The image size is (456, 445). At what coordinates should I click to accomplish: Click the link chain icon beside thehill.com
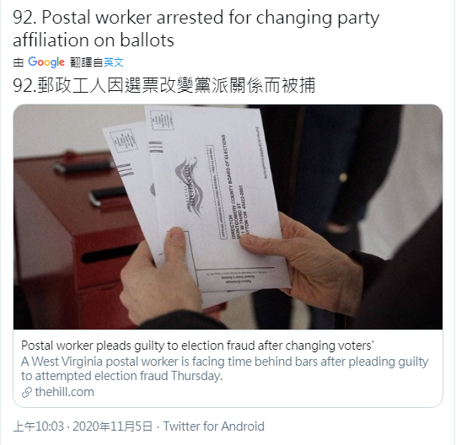pyautogui.click(x=26, y=393)
